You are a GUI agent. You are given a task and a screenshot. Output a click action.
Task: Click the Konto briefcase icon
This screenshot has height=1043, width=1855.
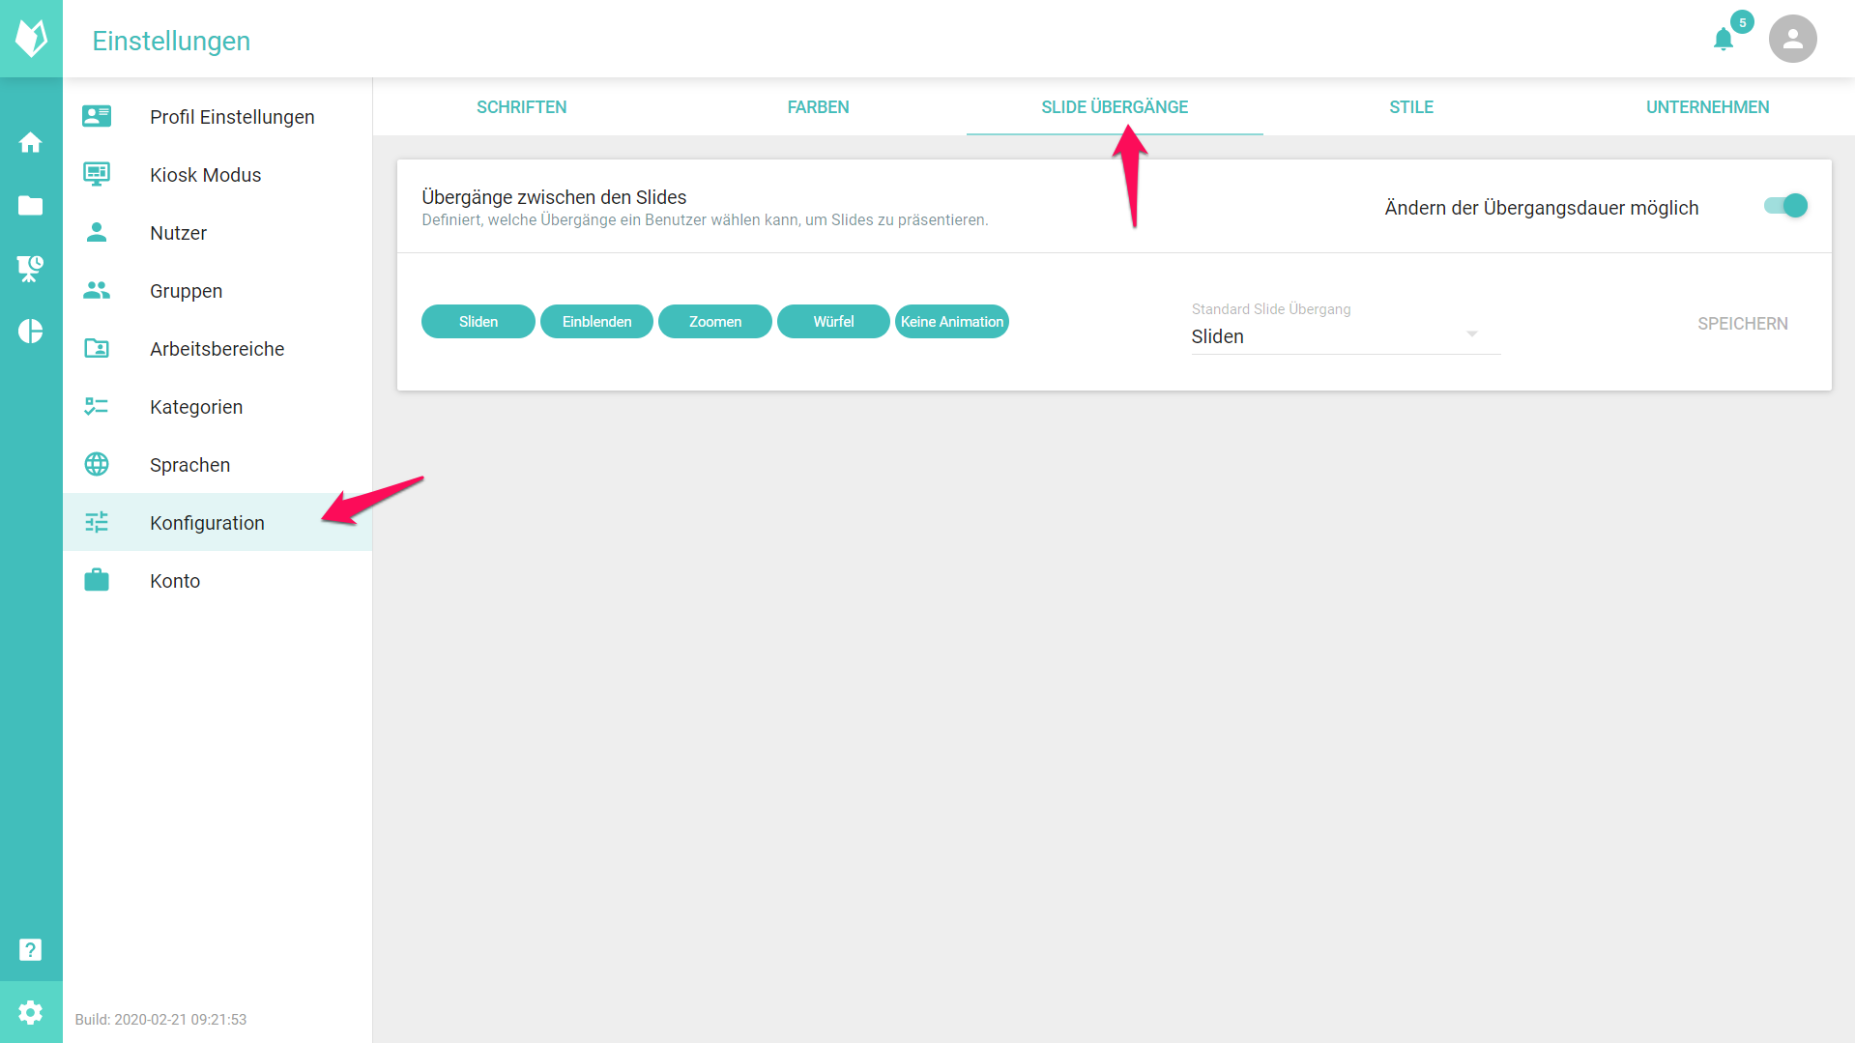coord(97,580)
